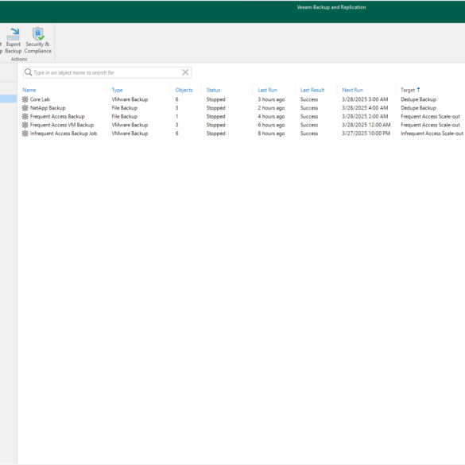The width and height of the screenshot is (465, 465).
Task: Sort by the Name column header
Action: pyautogui.click(x=29, y=90)
